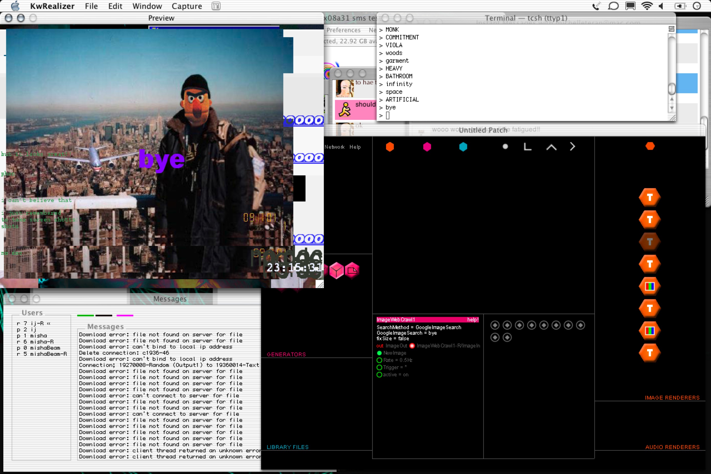Image resolution: width=711 pixels, height=474 pixels.
Task: Select the topmost orange T text renderer hexagon
Action: (x=650, y=197)
